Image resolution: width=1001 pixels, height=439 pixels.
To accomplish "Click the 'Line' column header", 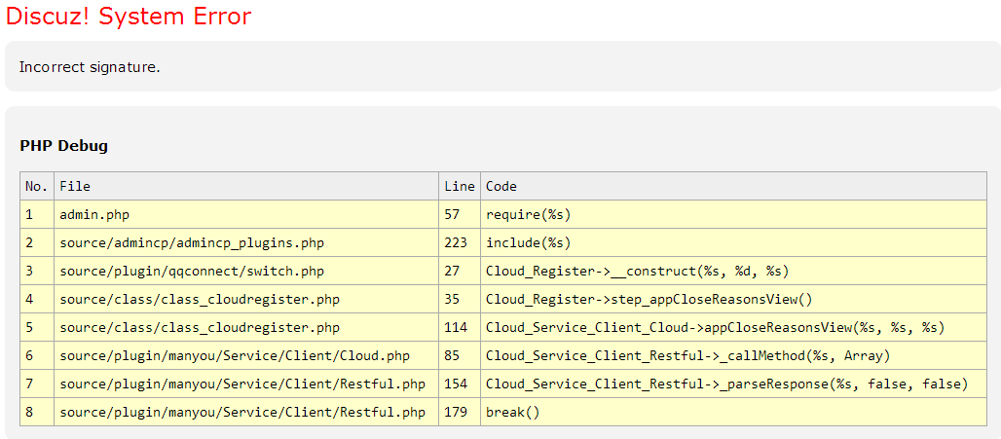I will point(459,186).
